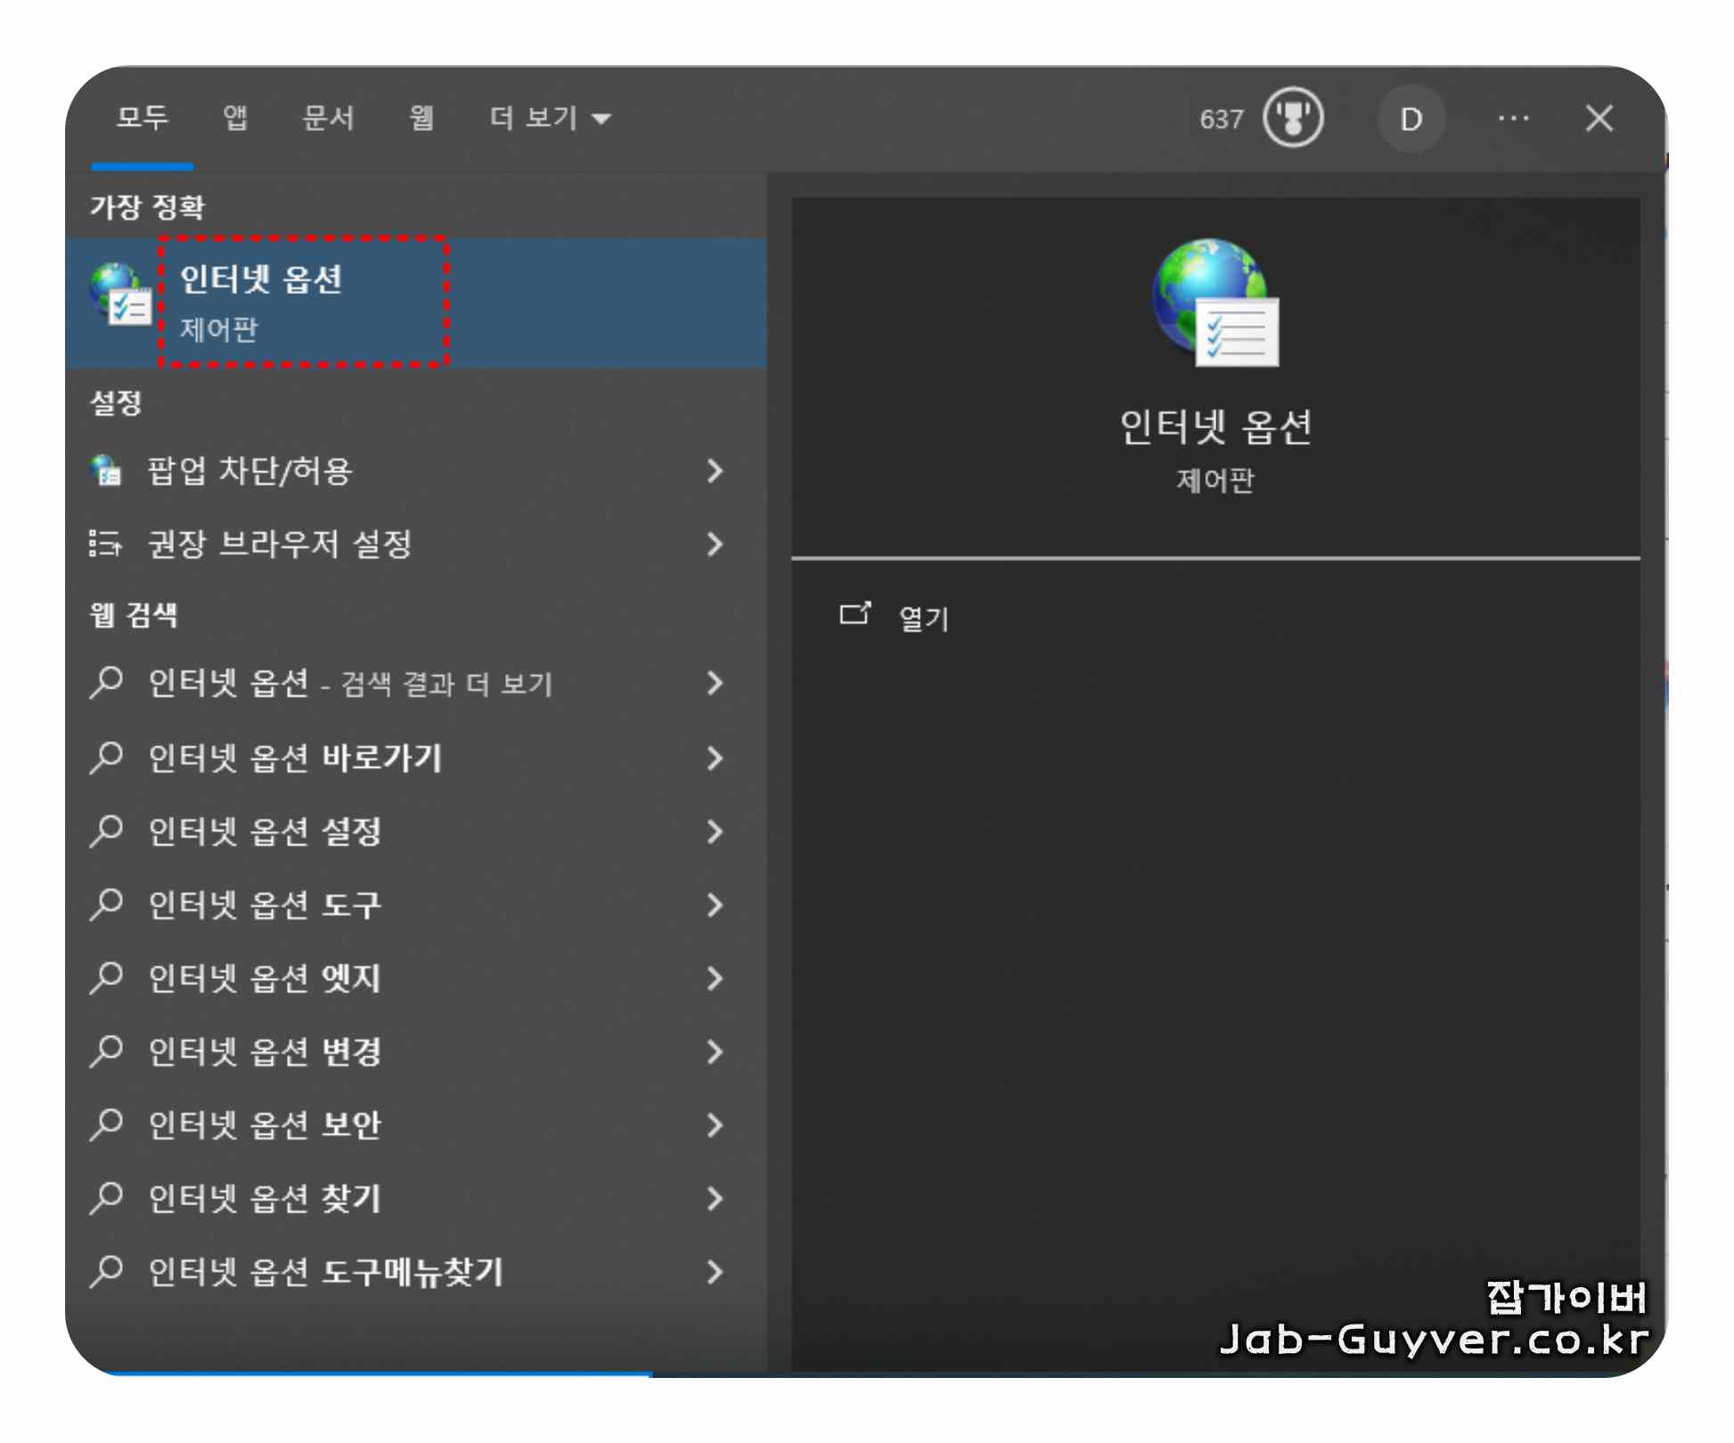
Task: Open 권장 브라우저 설정 via its icon
Action: [105, 545]
